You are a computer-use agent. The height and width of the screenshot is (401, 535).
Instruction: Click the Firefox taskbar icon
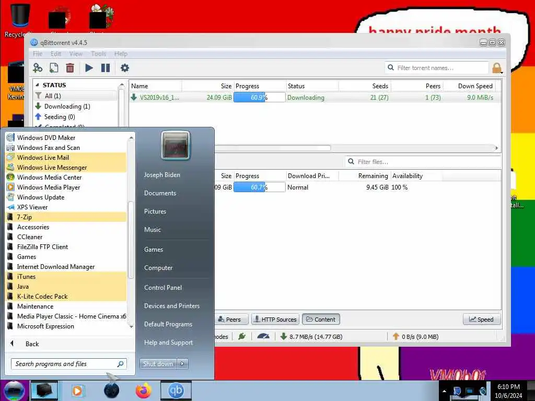point(144,391)
